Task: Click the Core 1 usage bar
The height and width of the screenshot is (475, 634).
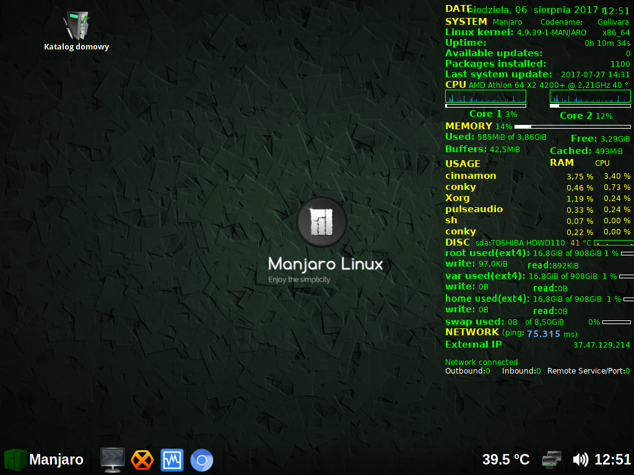Action: tap(485, 106)
